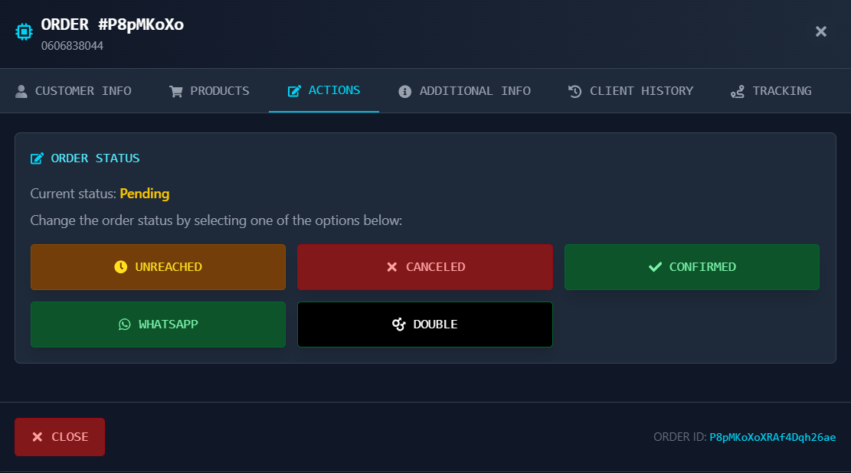Click the info circle icon for Additional Info

tap(404, 91)
